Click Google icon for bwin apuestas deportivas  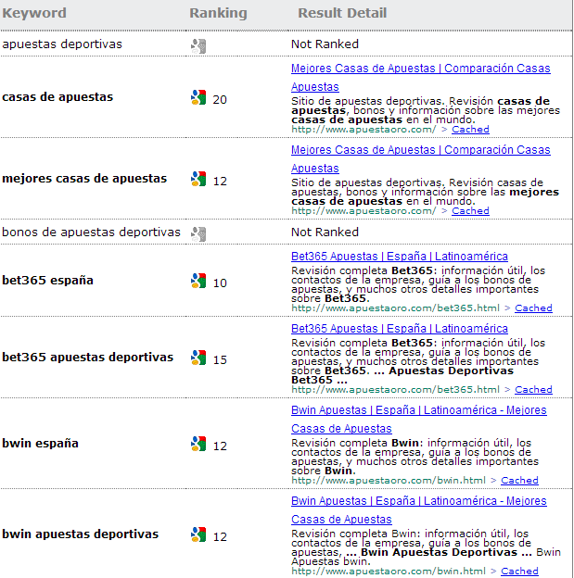click(198, 534)
